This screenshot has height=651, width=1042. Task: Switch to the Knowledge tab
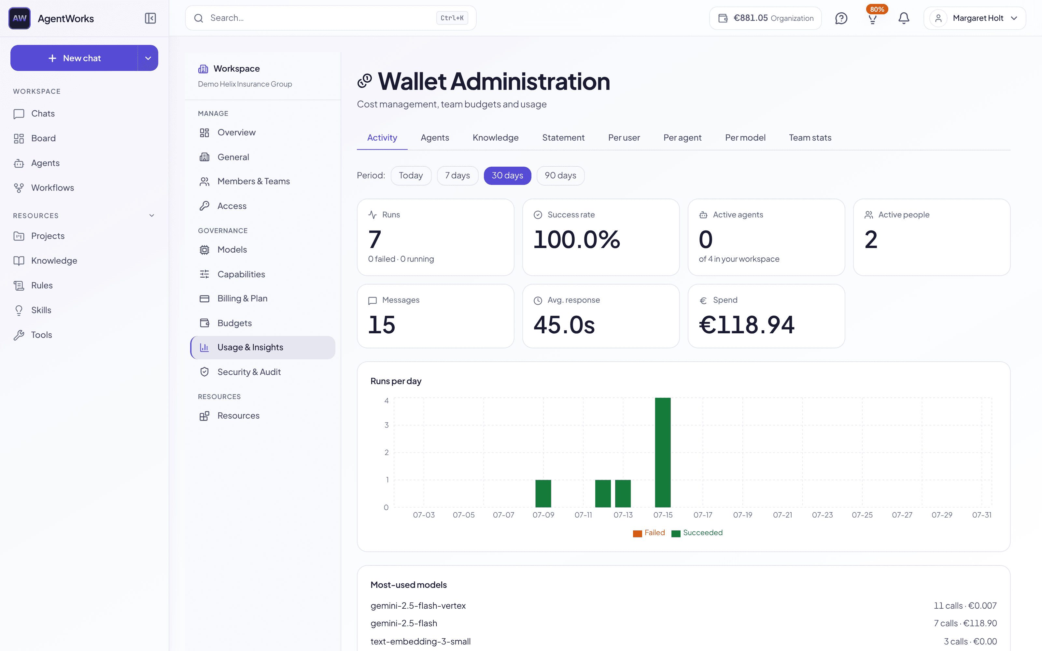click(x=496, y=138)
